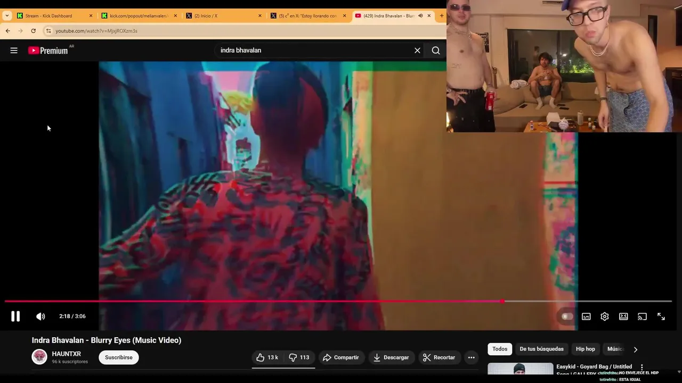Switch to theater mode
The image size is (682, 383).
[623, 317]
